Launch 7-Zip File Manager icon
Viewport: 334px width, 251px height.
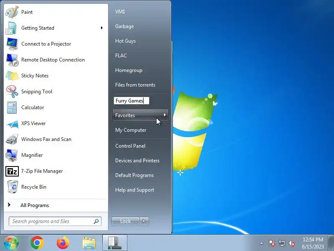click(12, 171)
